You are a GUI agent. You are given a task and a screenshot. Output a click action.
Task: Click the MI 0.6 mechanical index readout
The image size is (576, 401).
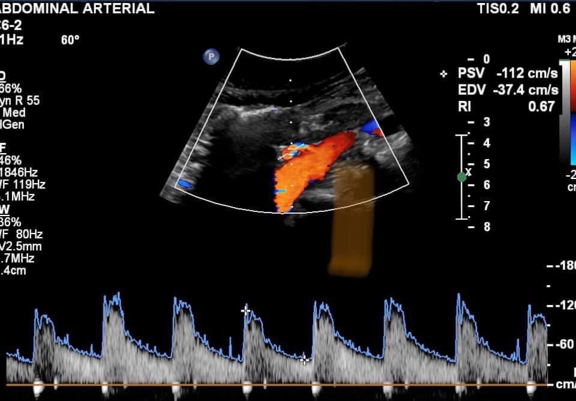(550, 8)
